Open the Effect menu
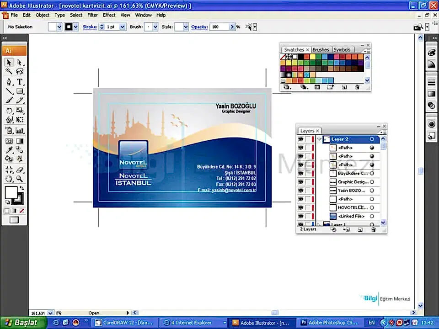439x329 pixels. tap(109, 15)
